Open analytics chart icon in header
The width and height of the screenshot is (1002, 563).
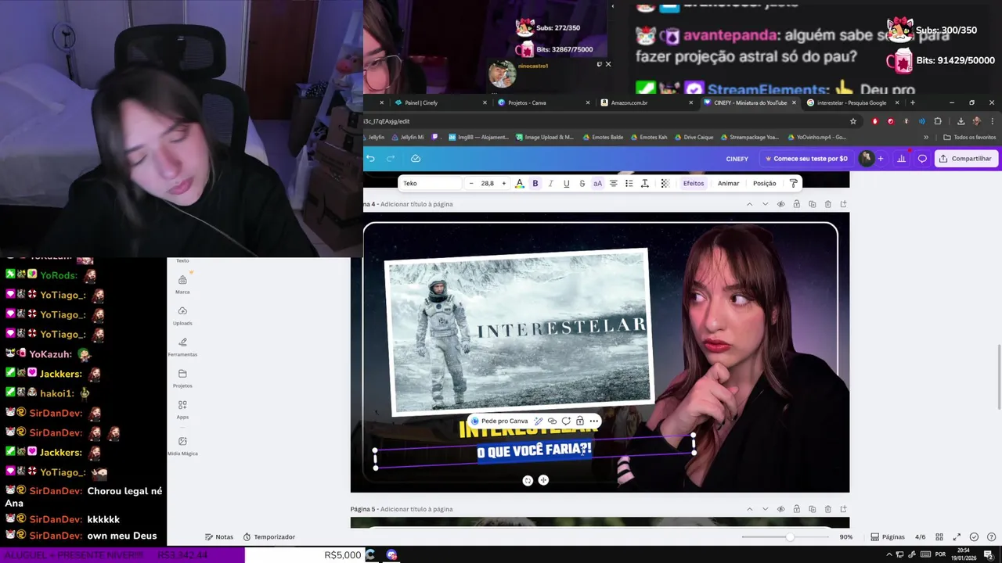901,159
